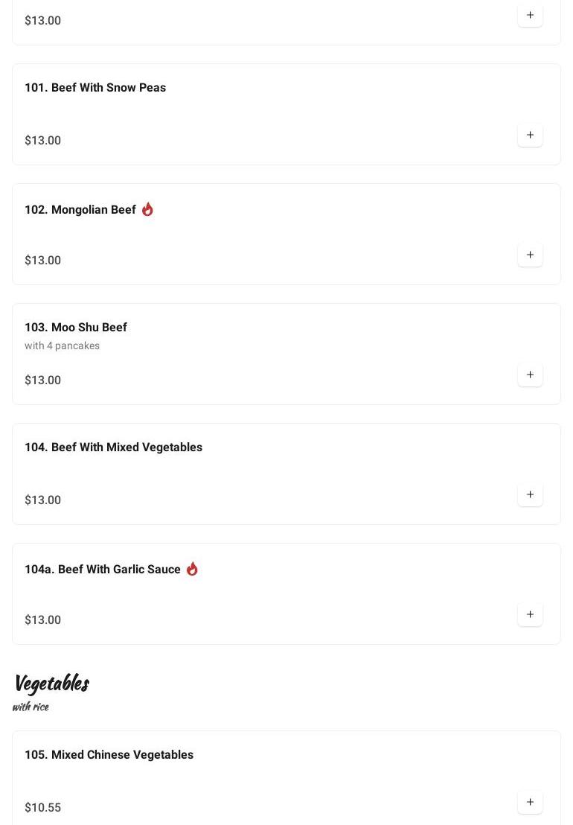Open 105. Mixed Chinese Vegetables item
The image size is (573, 825).
click(109, 755)
